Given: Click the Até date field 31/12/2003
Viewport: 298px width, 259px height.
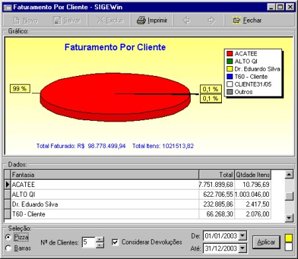Looking at the screenshot, I should (x=221, y=248).
